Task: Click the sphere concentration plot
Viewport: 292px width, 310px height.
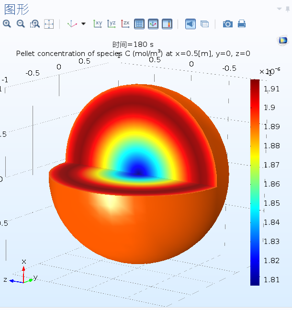Action: [x=139, y=174]
